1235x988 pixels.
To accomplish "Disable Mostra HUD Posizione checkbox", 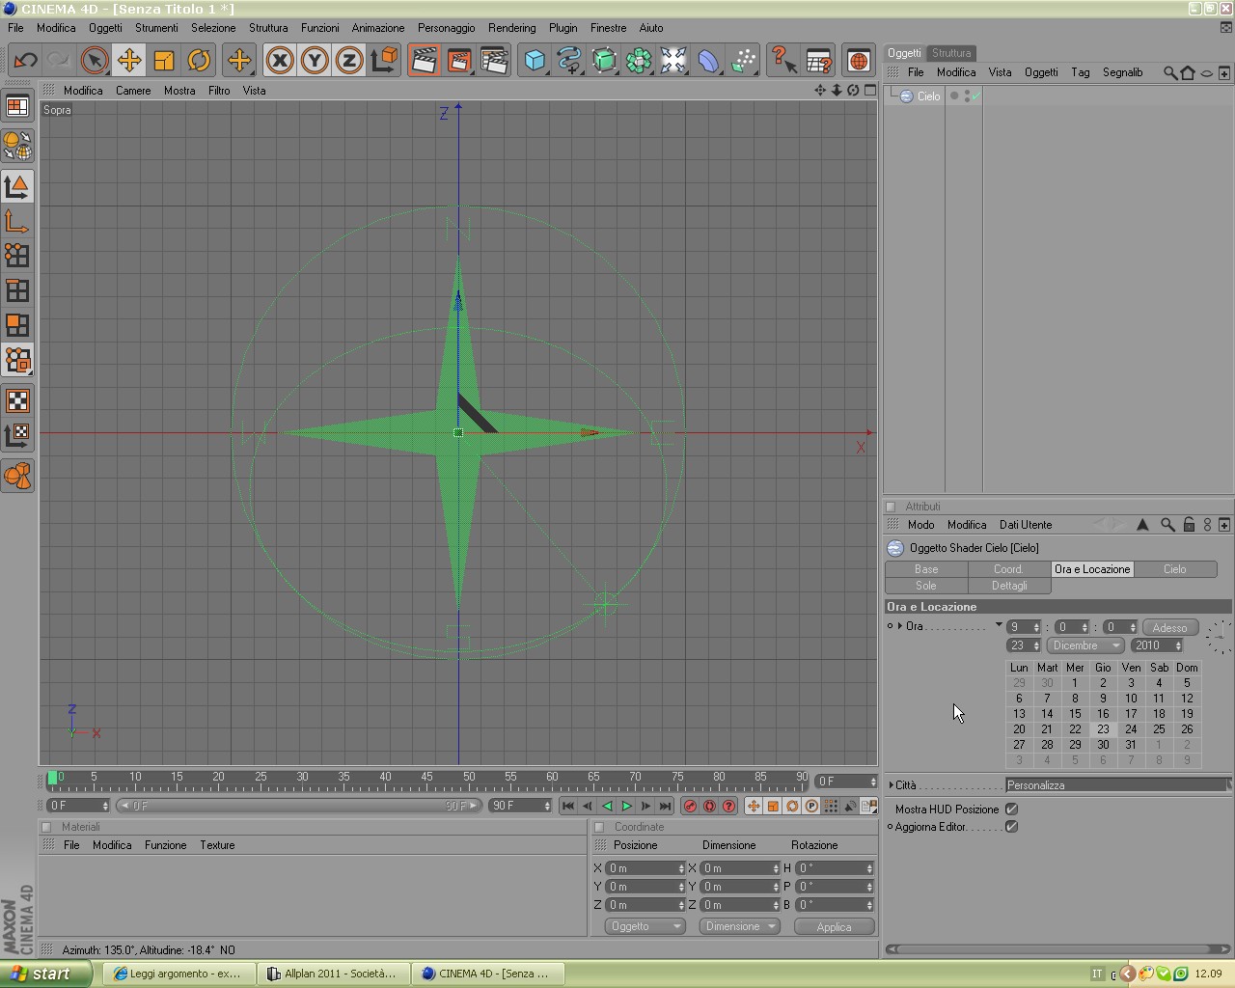I will (1011, 810).
